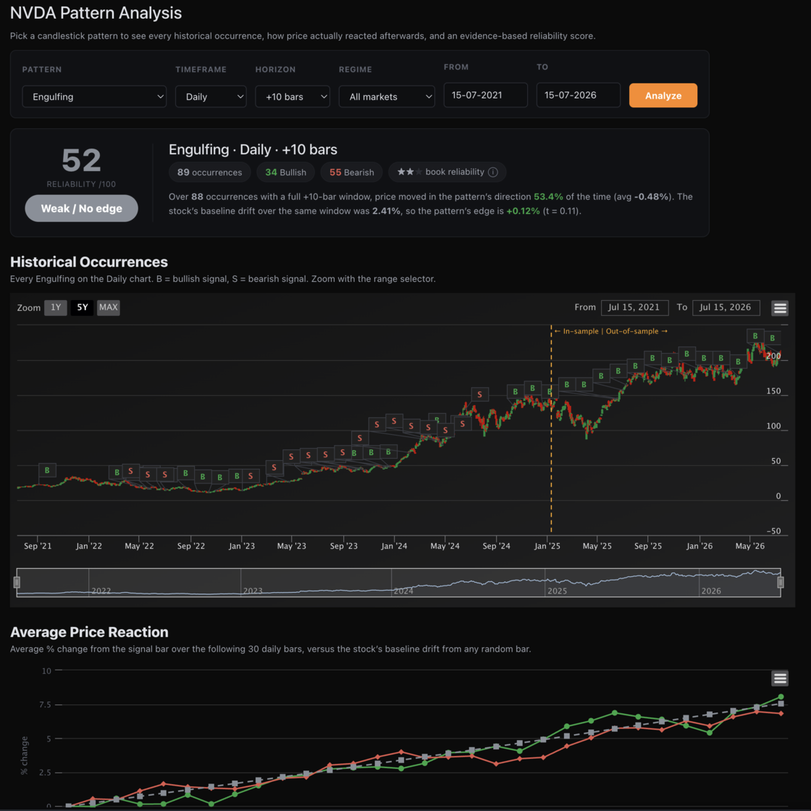
Task: Click the last grey baseline square on the reaction chart
Action: 781,704
